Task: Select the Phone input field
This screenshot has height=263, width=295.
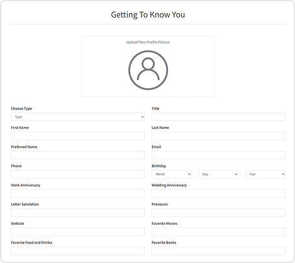Action: coord(77,174)
